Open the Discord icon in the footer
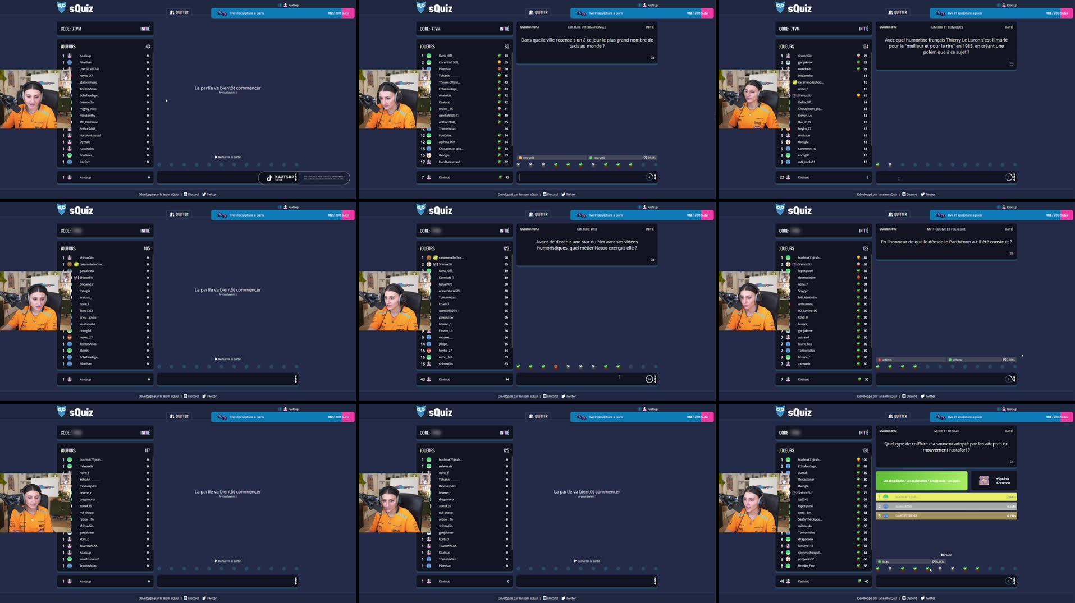Viewport: 1075px width, 603px height. coord(186,194)
